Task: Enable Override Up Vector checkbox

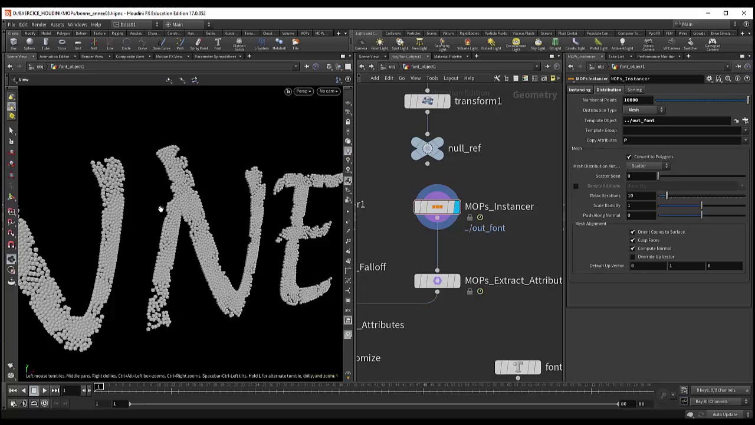Action: [x=632, y=257]
